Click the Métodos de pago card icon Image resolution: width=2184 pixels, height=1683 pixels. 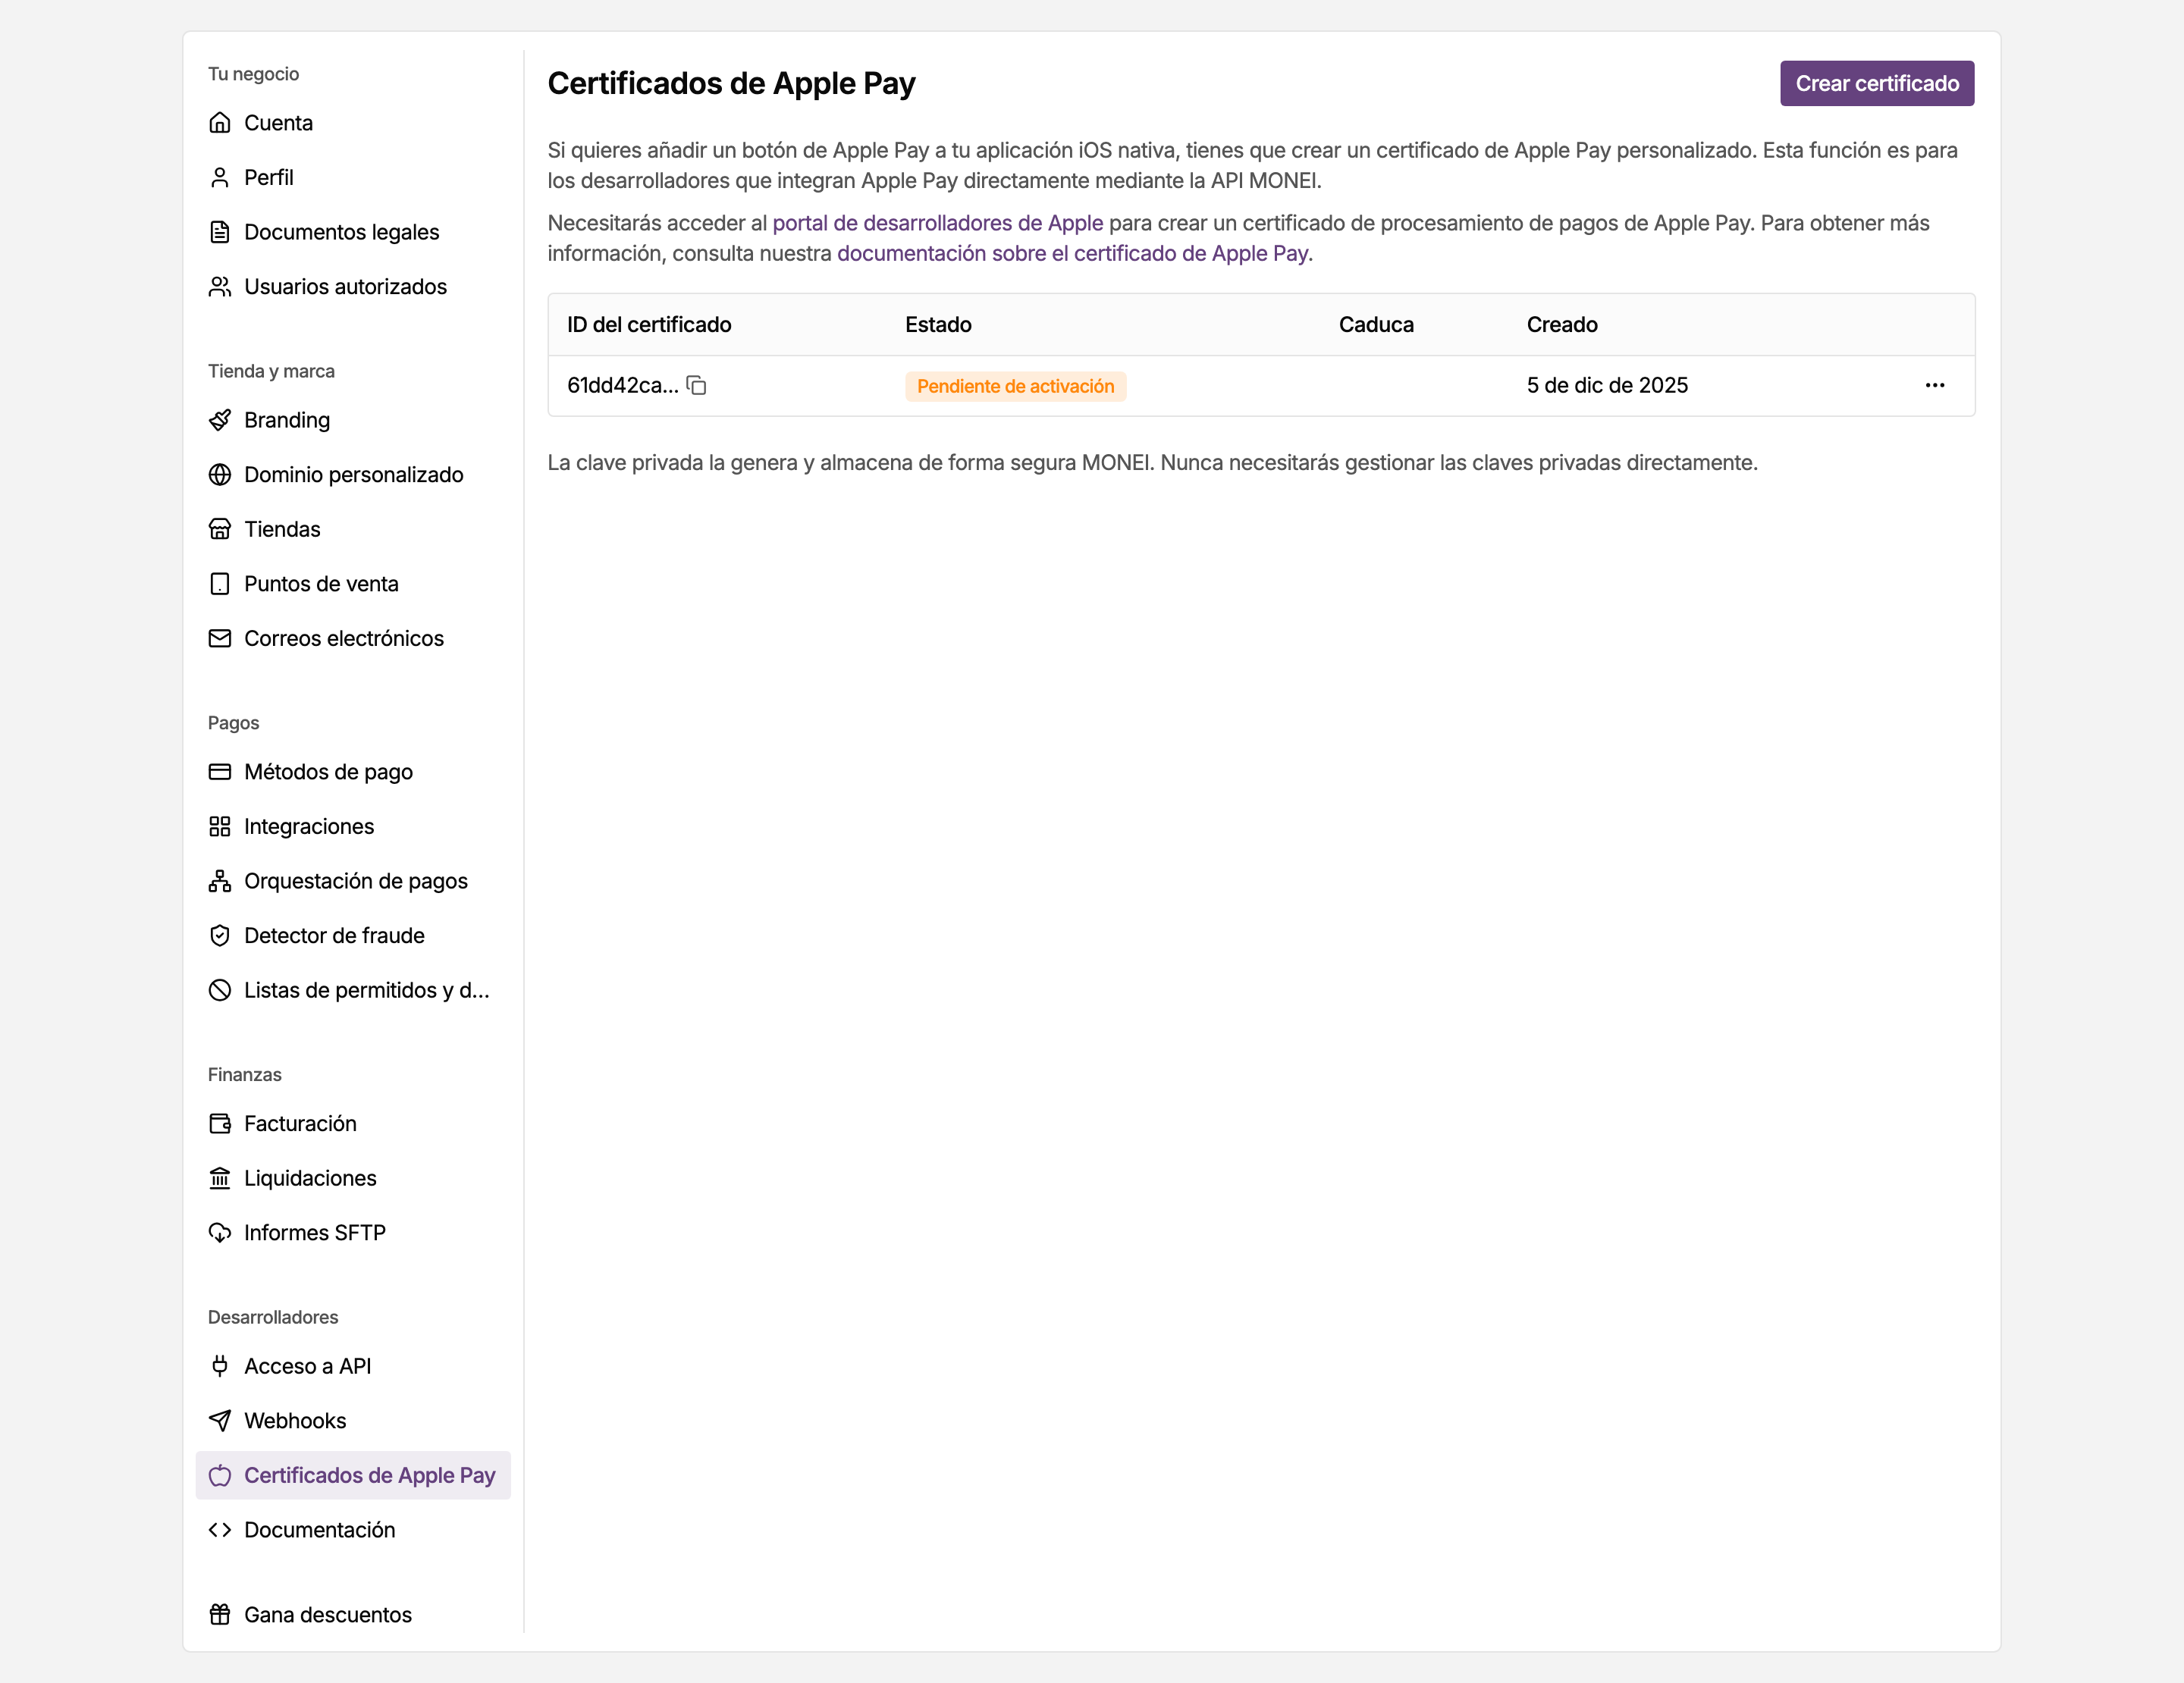pos(220,772)
